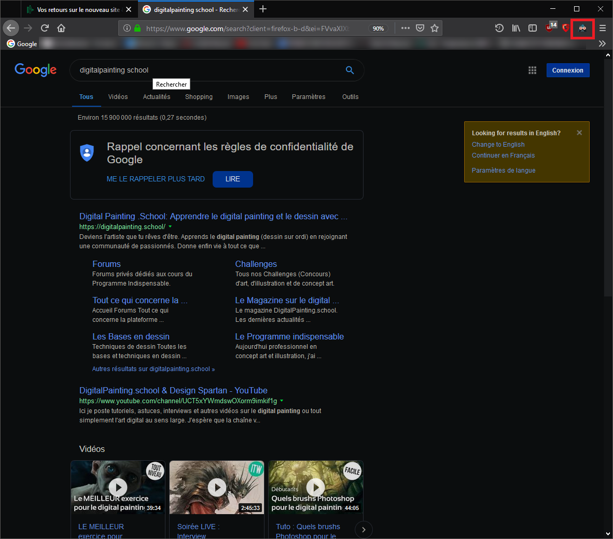Click the Connexion button

(568, 70)
